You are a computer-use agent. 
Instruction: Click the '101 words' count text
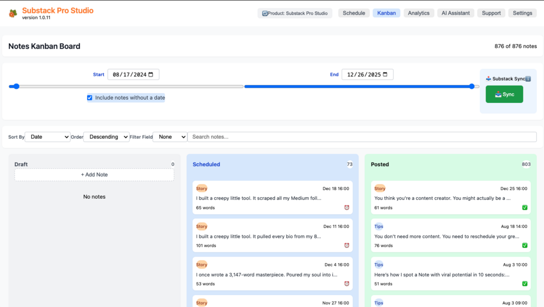tap(206, 246)
